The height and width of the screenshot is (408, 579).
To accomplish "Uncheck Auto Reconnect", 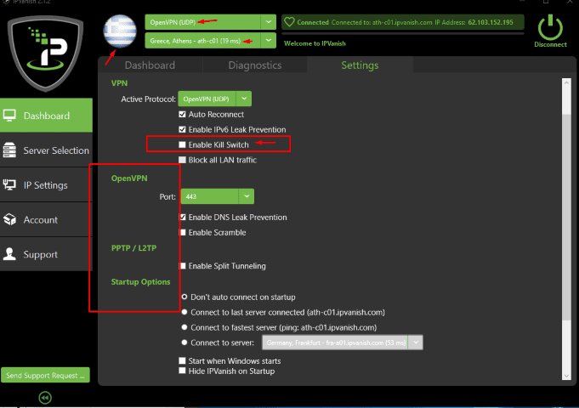I will [182, 114].
